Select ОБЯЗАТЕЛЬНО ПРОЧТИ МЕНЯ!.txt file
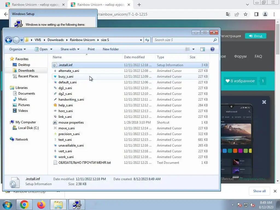This screenshot has height=210, width=280. (130, 163)
